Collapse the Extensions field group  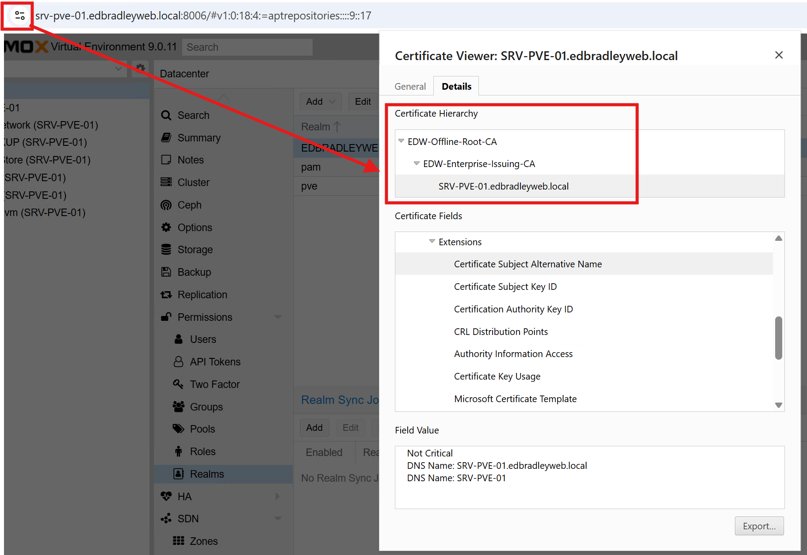(x=432, y=241)
